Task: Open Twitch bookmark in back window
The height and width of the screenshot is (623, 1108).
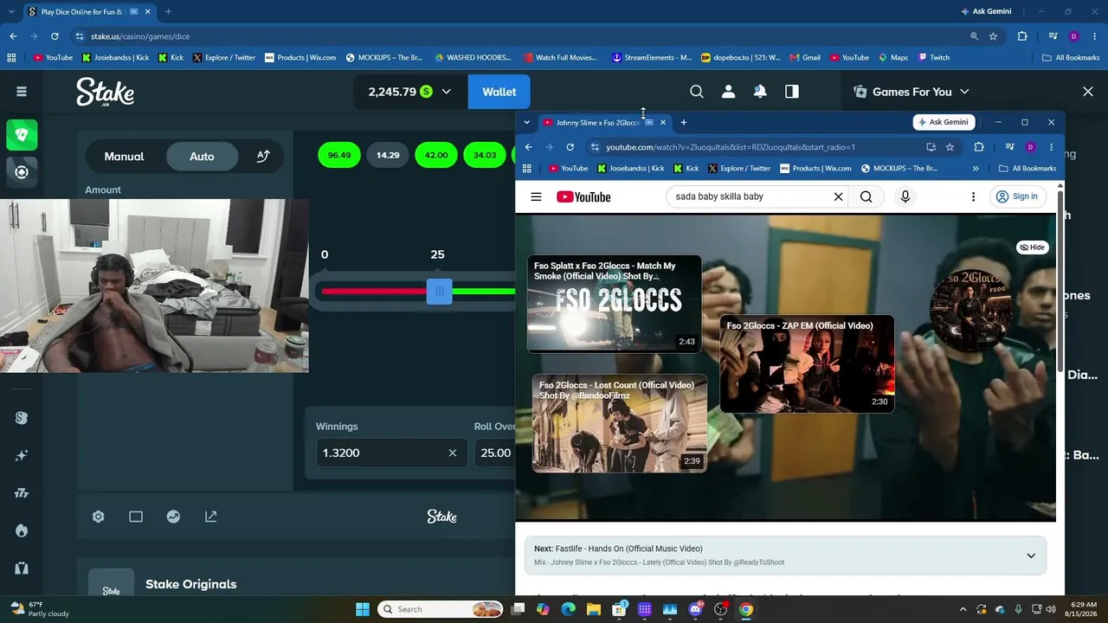Action: point(933,58)
